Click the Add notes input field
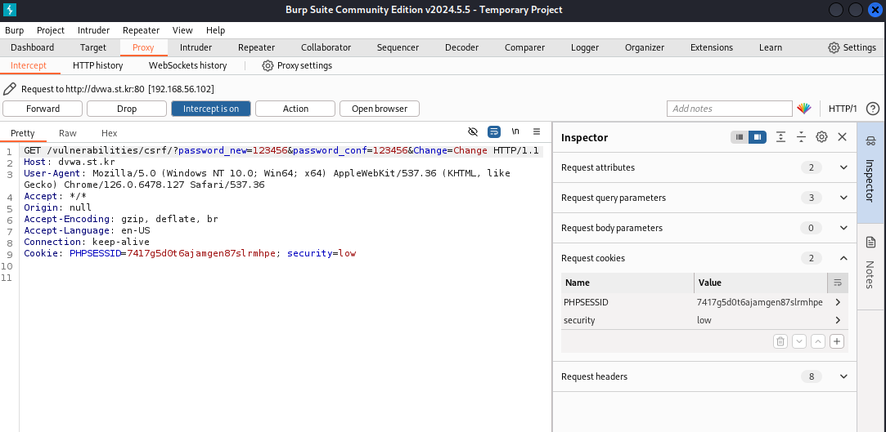886x432 pixels. (730, 109)
